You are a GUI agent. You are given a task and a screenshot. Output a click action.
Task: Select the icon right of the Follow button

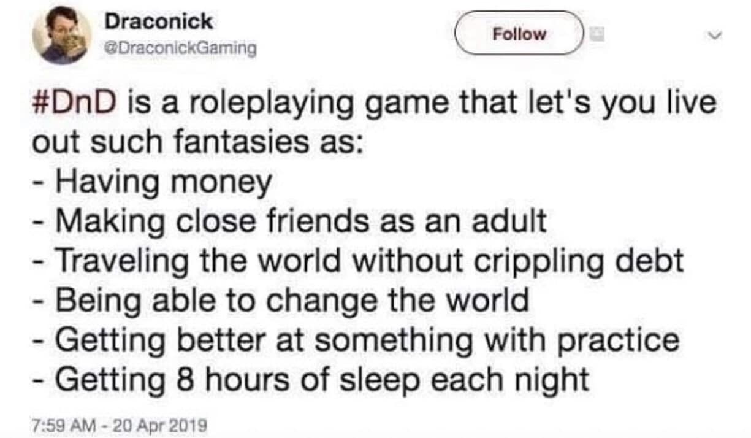596,35
